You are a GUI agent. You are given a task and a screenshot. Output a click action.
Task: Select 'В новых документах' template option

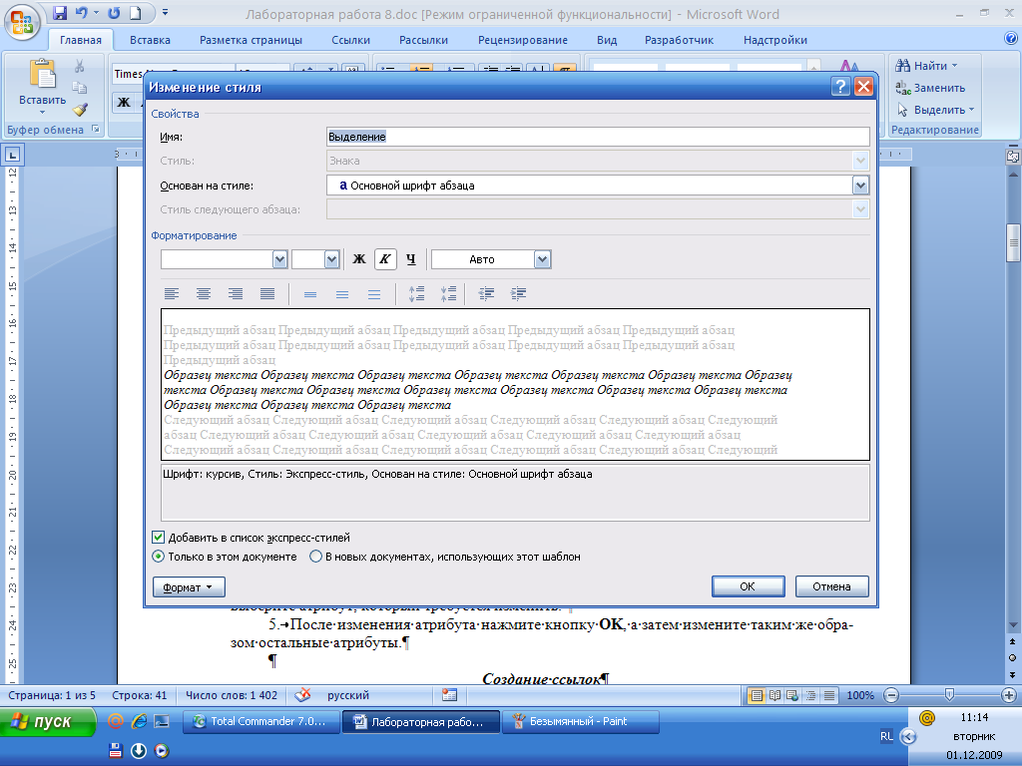[315, 557]
